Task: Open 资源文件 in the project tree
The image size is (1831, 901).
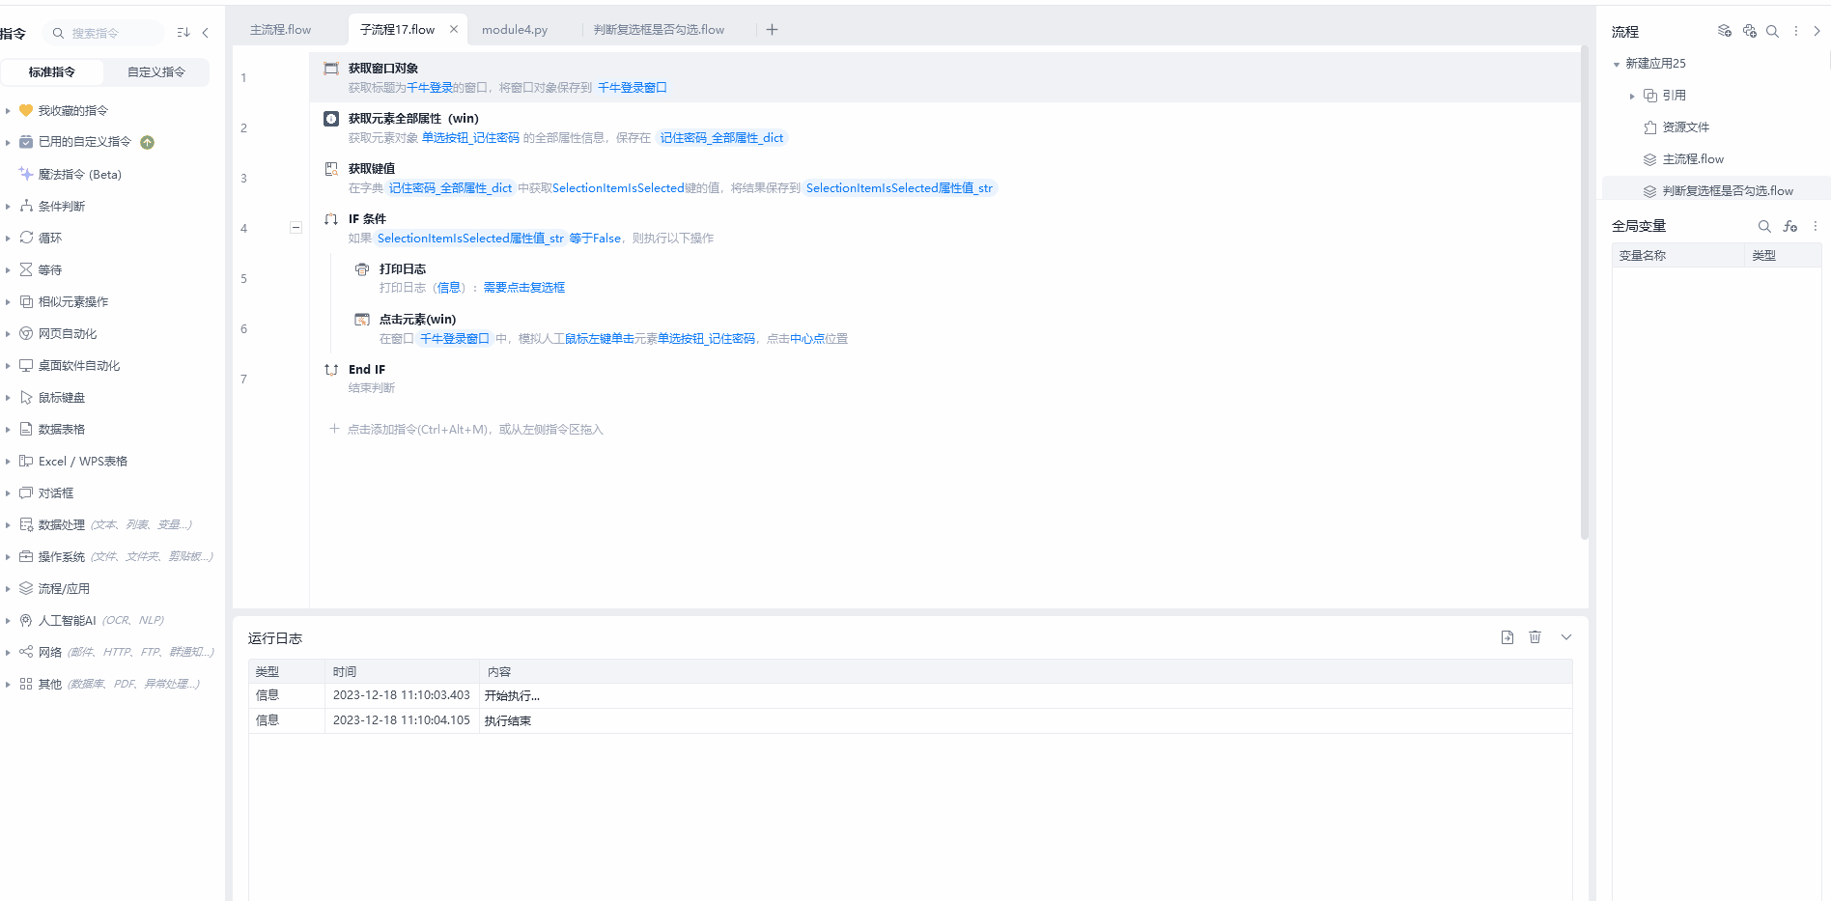Action: pyautogui.click(x=1685, y=127)
